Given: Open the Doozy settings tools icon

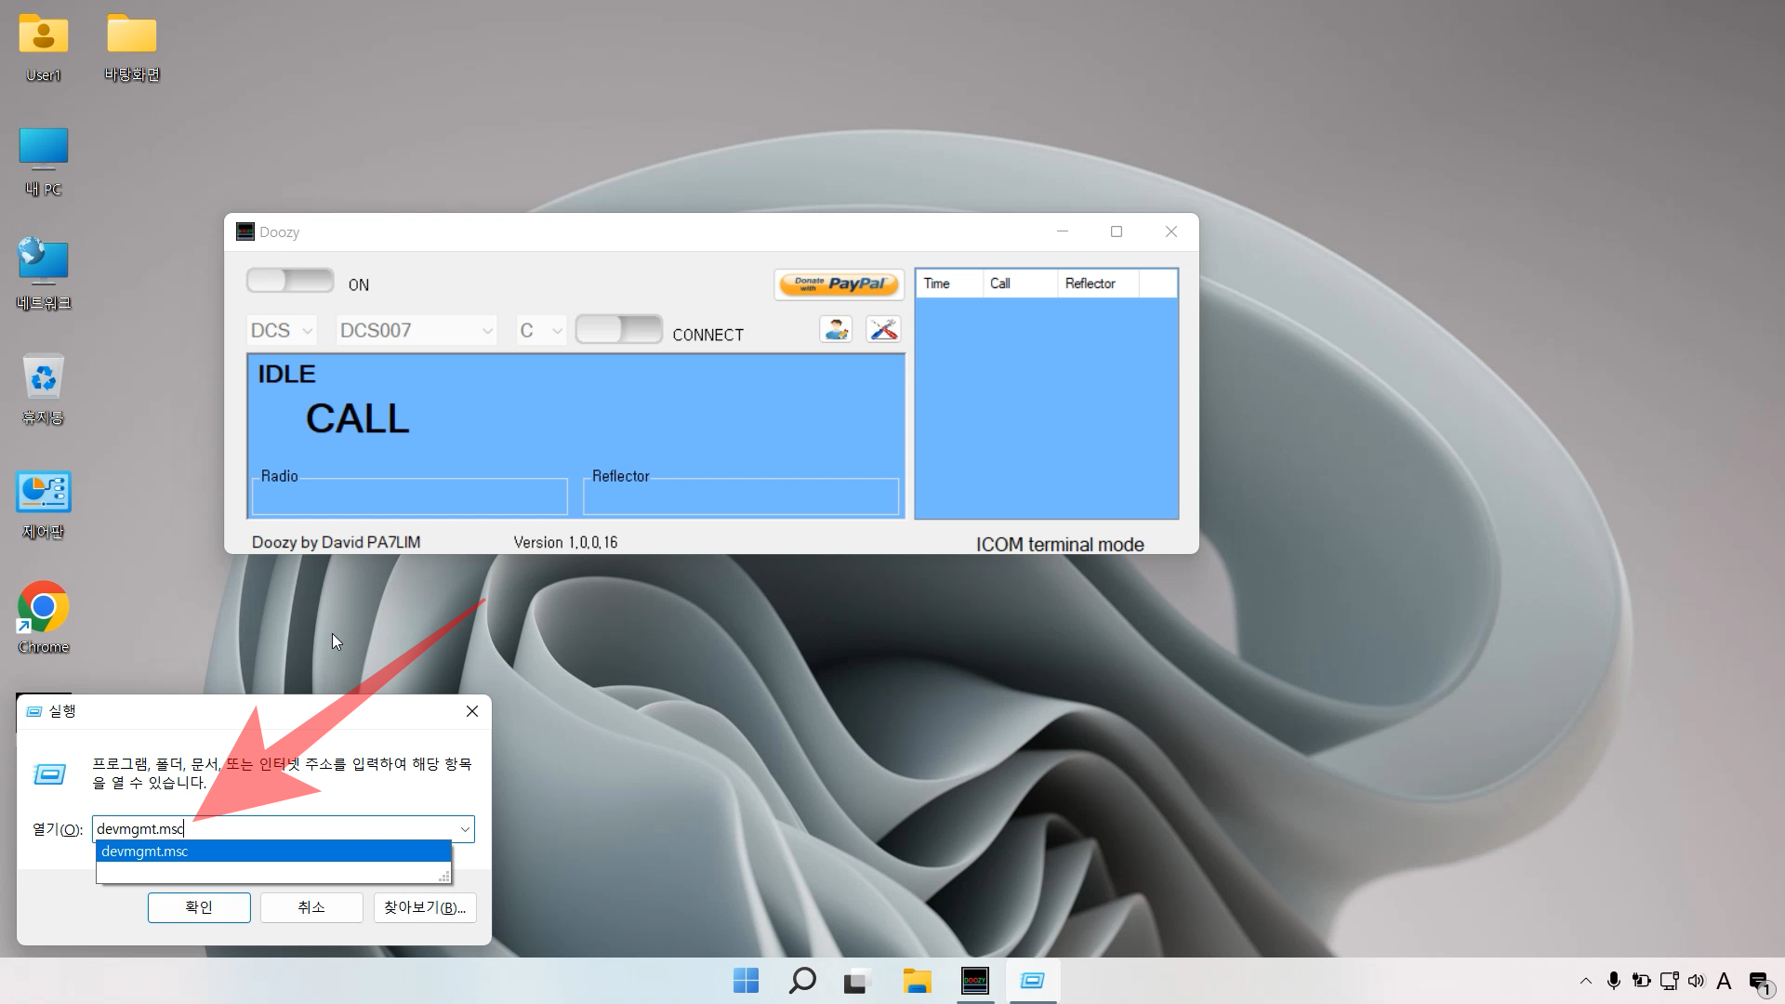Looking at the screenshot, I should (x=883, y=329).
